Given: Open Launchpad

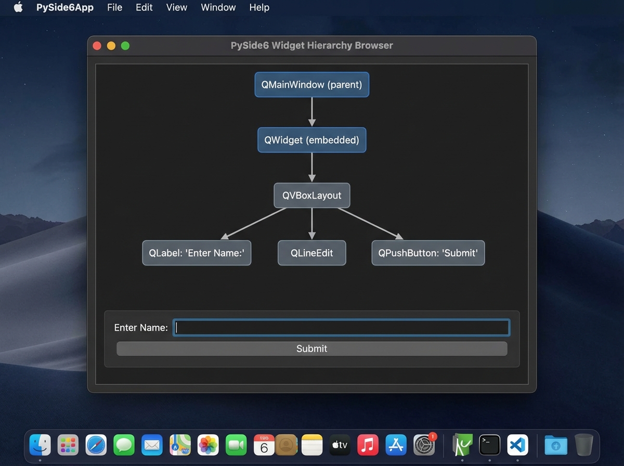Looking at the screenshot, I should [x=68, y=445].
